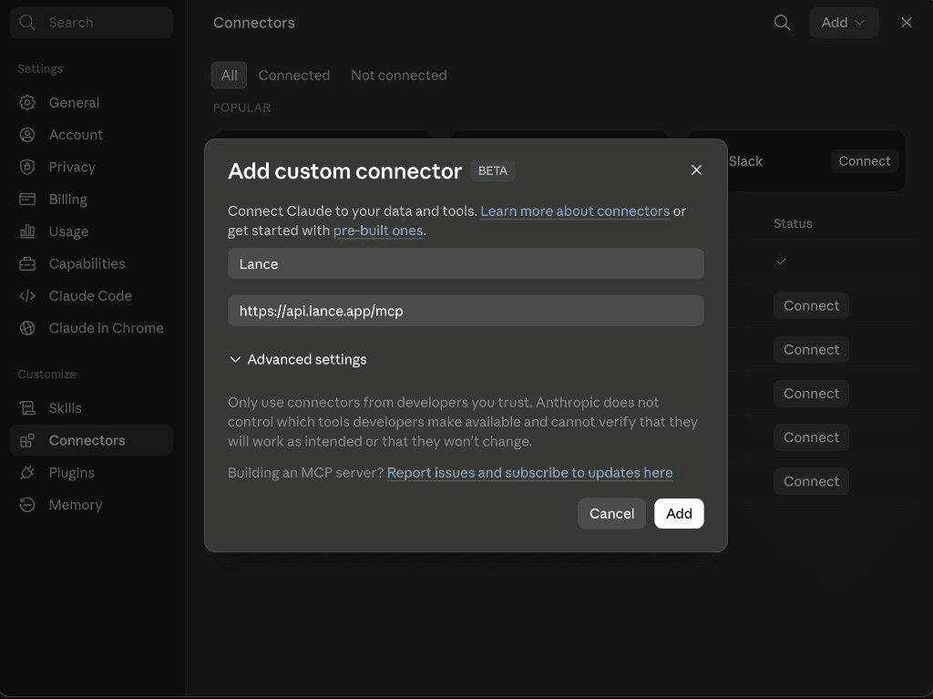This screenshot has height=699, width=933.
Task: Click the Connectors blocks icon
Action: pos(27,440)
